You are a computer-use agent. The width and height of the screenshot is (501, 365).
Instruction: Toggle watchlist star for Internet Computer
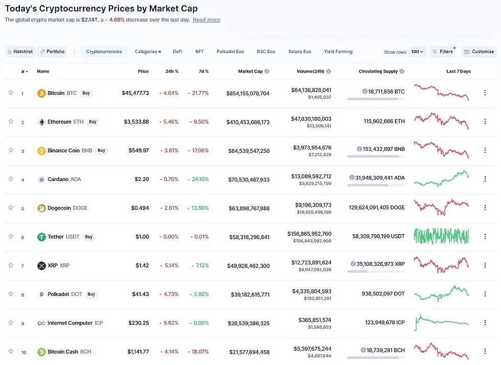[11, 323]
